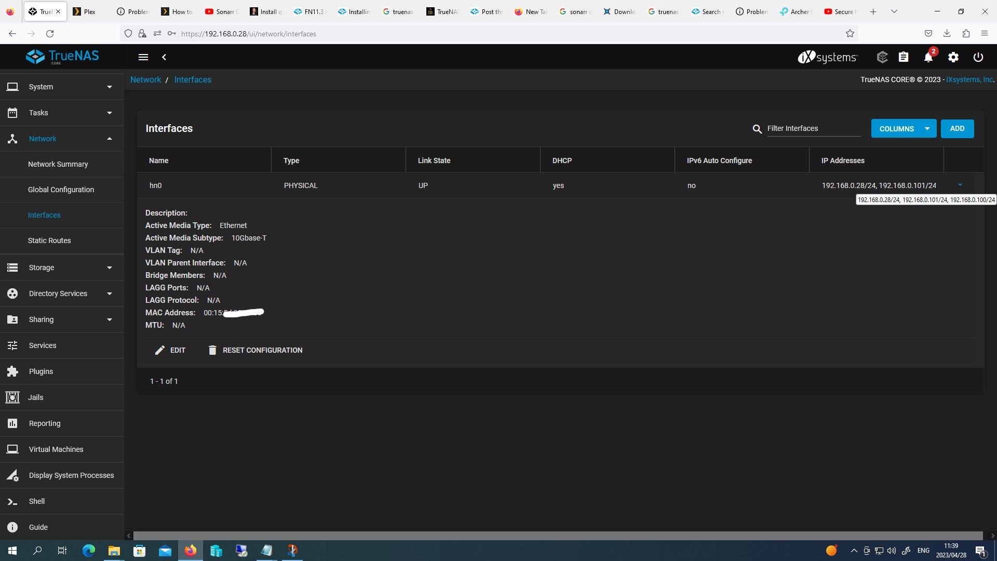Click the settings gear icon in header
The height and width of the screenshot is (561, 997).
click(953, 57)
